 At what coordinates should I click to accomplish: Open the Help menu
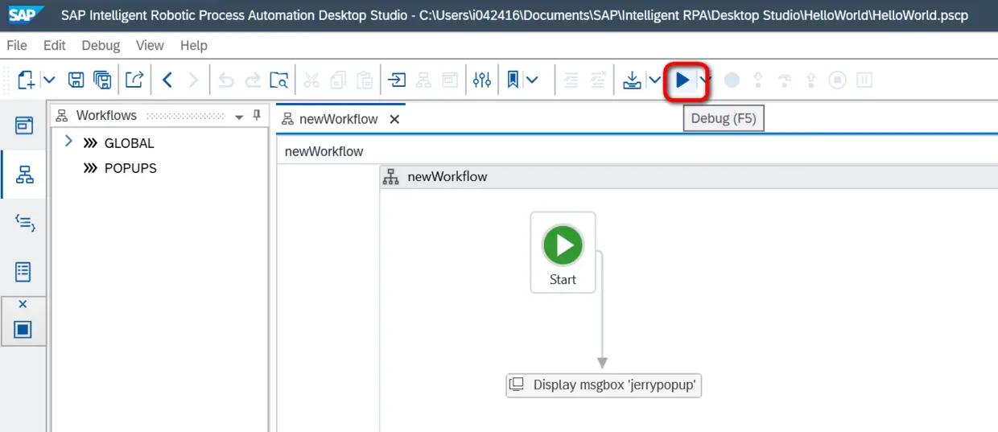(x=193, y=45)
